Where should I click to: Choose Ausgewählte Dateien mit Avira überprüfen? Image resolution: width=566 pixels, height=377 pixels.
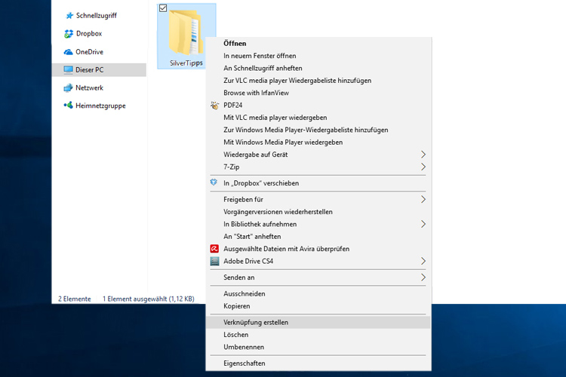click(x=318, y=249)
